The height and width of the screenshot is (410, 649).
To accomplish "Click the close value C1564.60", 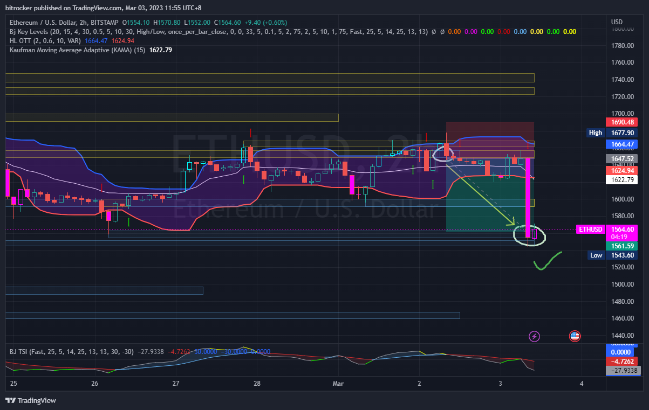I will point(228,23).
